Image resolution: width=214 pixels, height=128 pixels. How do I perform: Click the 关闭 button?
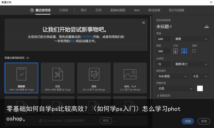click(x=204, y=121)
